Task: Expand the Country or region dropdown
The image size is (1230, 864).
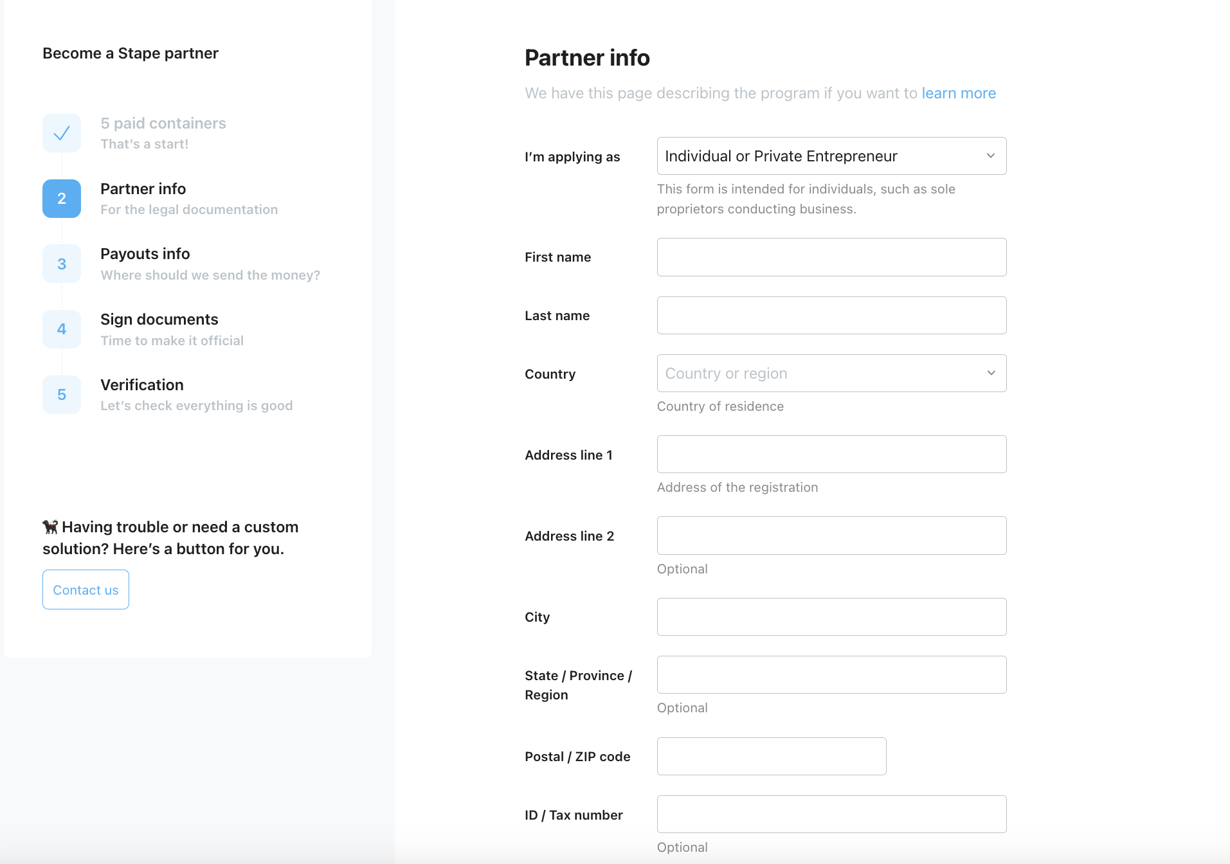Action: (831, 373)
